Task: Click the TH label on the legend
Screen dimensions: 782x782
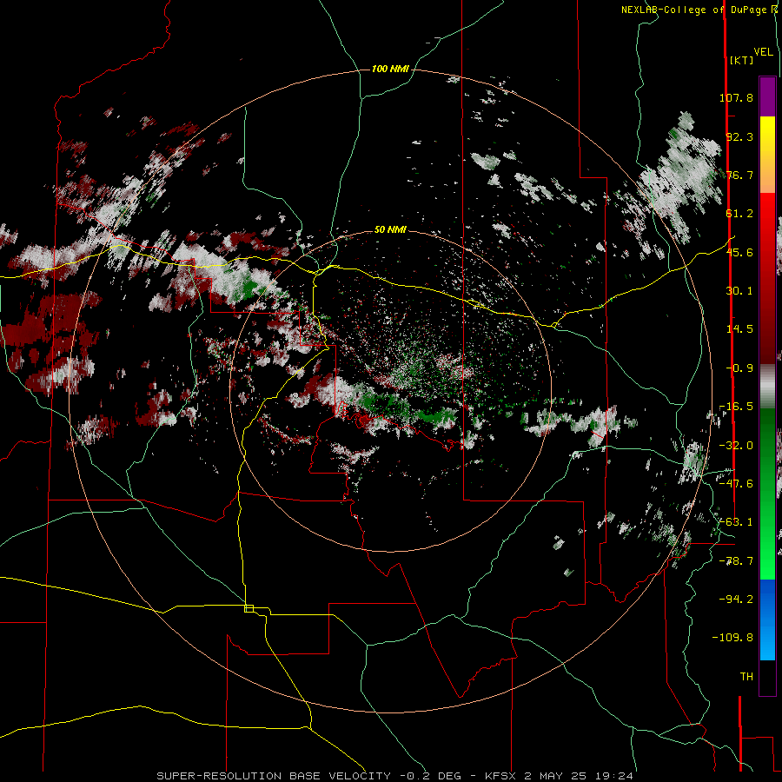Action: coord(746,677)
